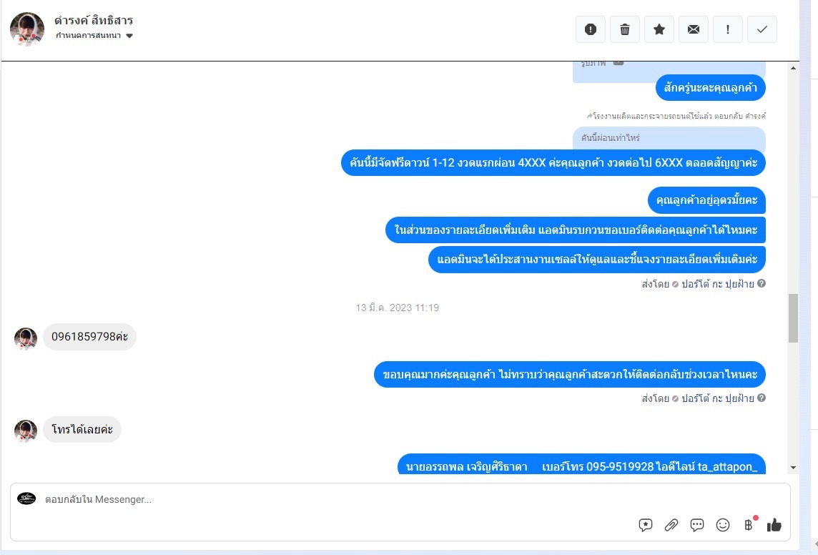Open the emoji picker smiley icon
Viewport: 818px width, 555px height.
point(722,525)
